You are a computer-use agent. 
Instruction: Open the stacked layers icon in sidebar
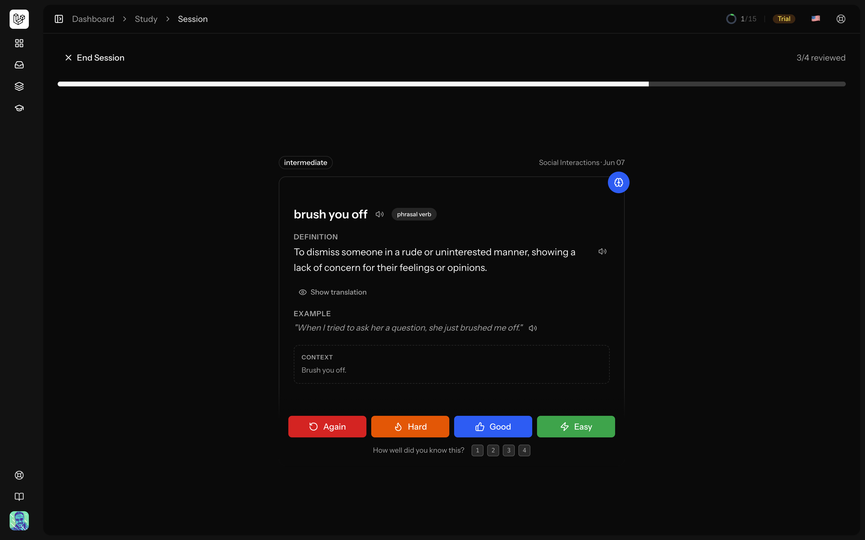pyautogui.click(x=19, y=86)
